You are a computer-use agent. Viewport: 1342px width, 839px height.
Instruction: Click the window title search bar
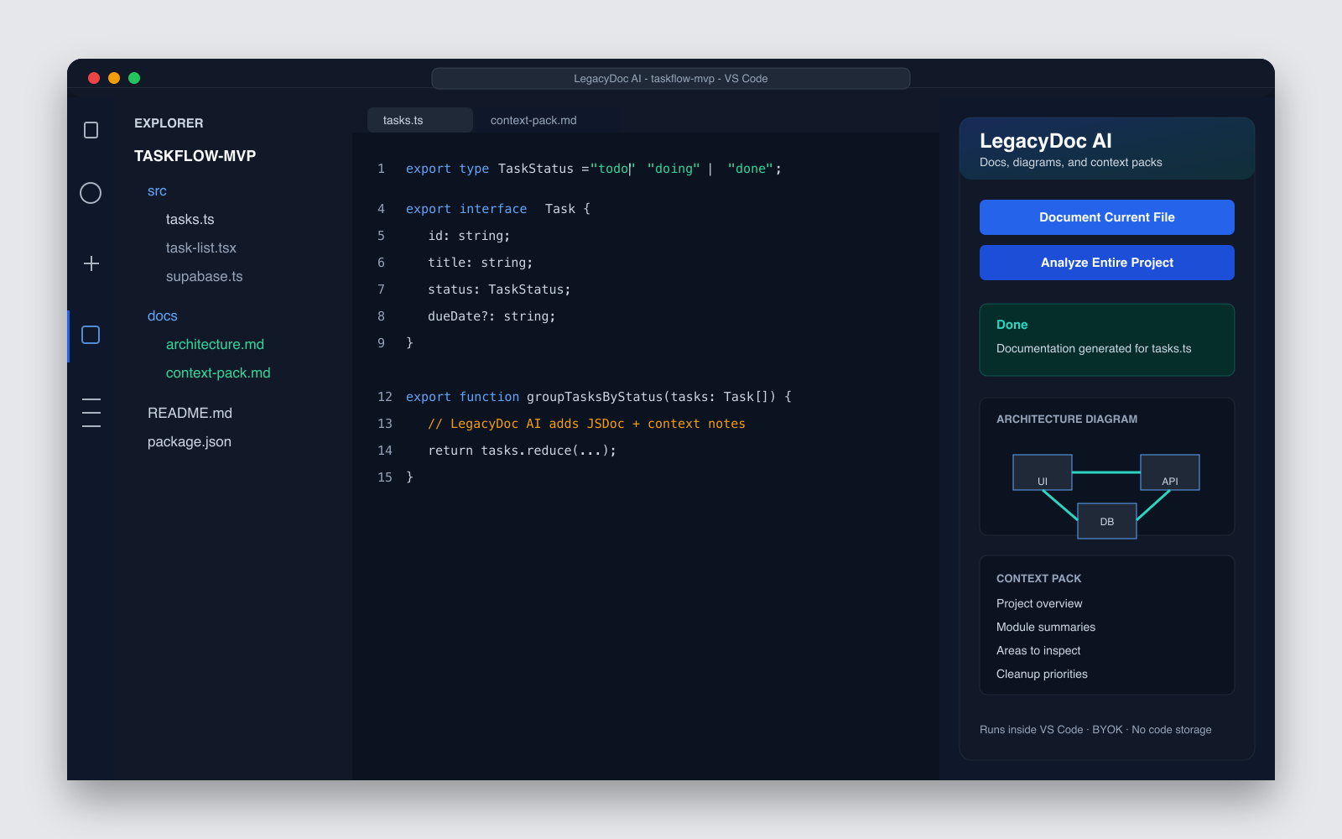pos(671,78)
